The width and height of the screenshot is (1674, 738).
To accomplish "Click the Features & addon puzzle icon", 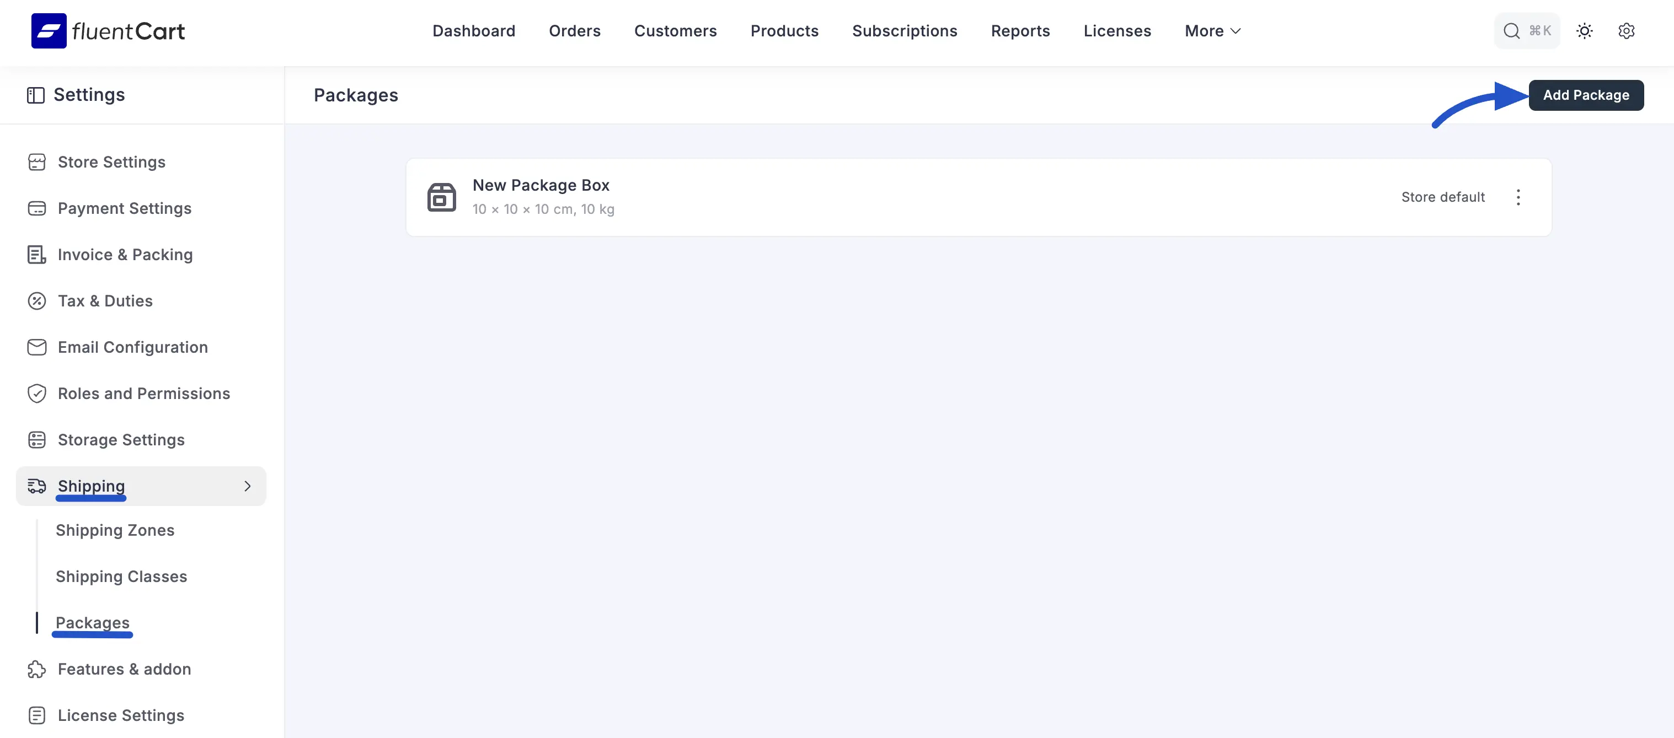I will (37, 669).
